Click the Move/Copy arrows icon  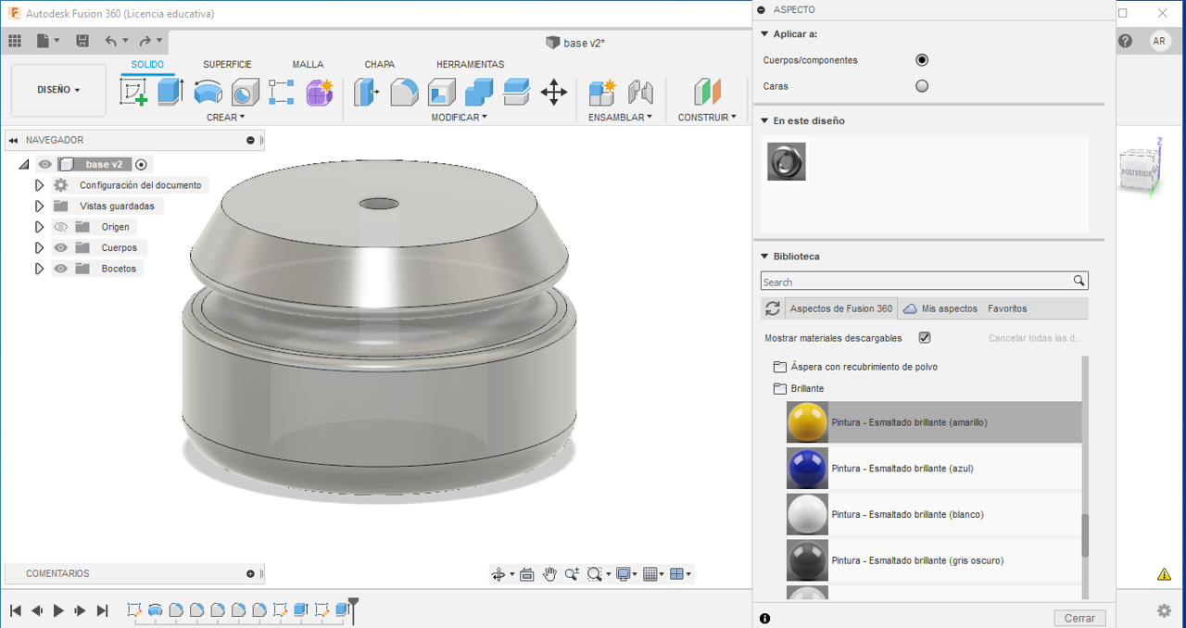point(553,92)
